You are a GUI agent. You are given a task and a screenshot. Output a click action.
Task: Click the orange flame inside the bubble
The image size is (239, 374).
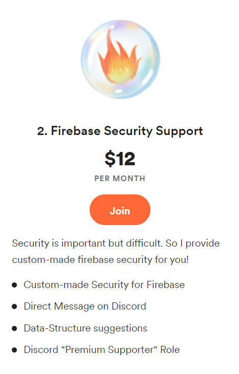pos(120,56)
